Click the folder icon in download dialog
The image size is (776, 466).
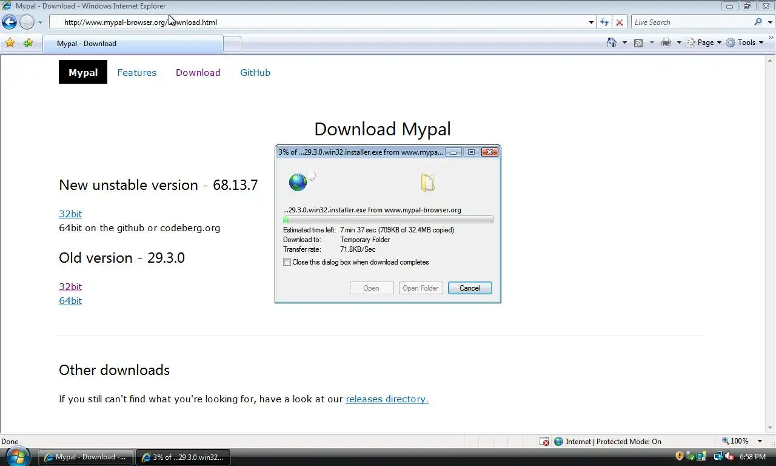(x=427, y=183)
